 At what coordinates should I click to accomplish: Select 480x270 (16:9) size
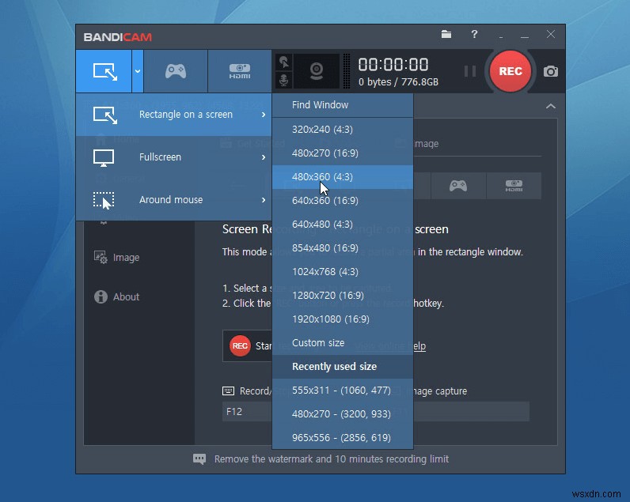[x=343, y=153]
